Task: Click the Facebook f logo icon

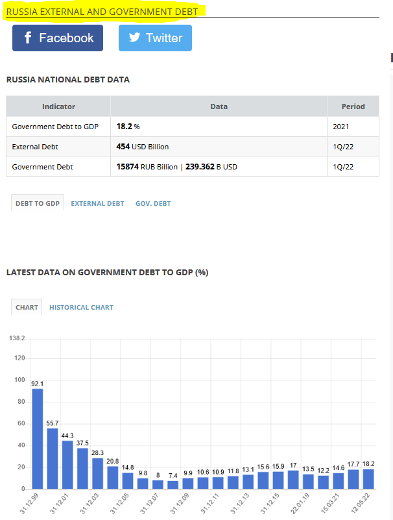Action: pos(28,38)
